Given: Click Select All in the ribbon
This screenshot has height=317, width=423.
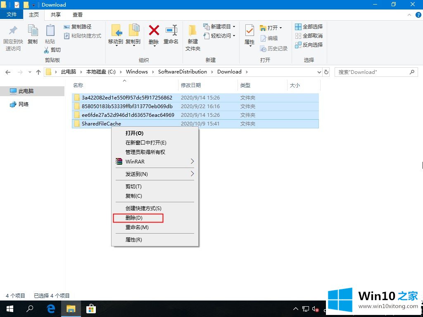Looking at the screenshot, I should tap(309, 27).
